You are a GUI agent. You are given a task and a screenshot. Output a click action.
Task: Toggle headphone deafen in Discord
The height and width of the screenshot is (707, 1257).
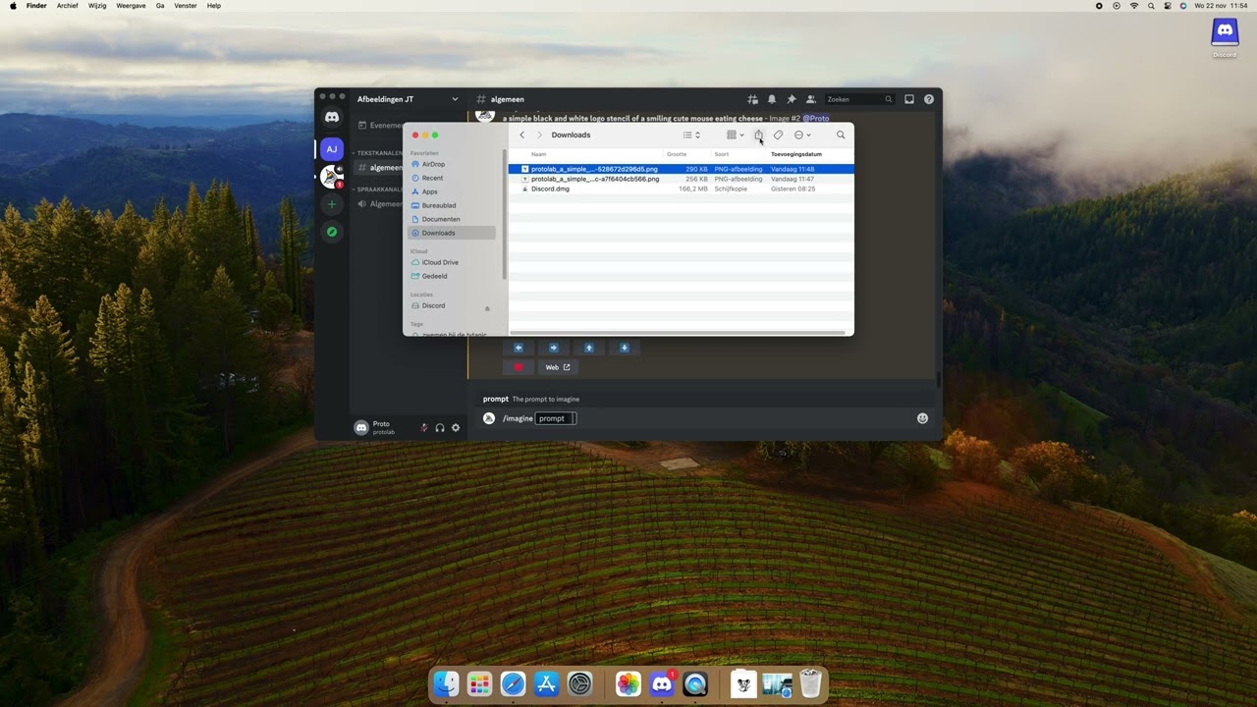pos(440,428)
